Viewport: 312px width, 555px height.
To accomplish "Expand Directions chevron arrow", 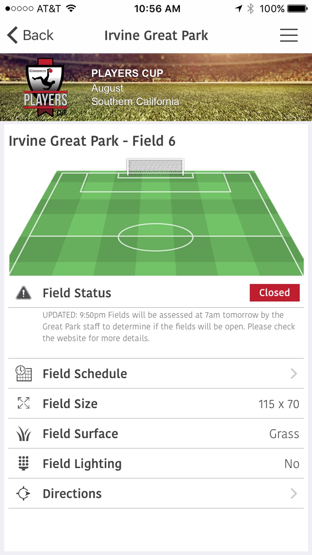I will [x=294, y=494].
